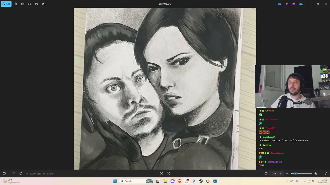Click chat username LiamBaZooki

[x=275, y=162]
